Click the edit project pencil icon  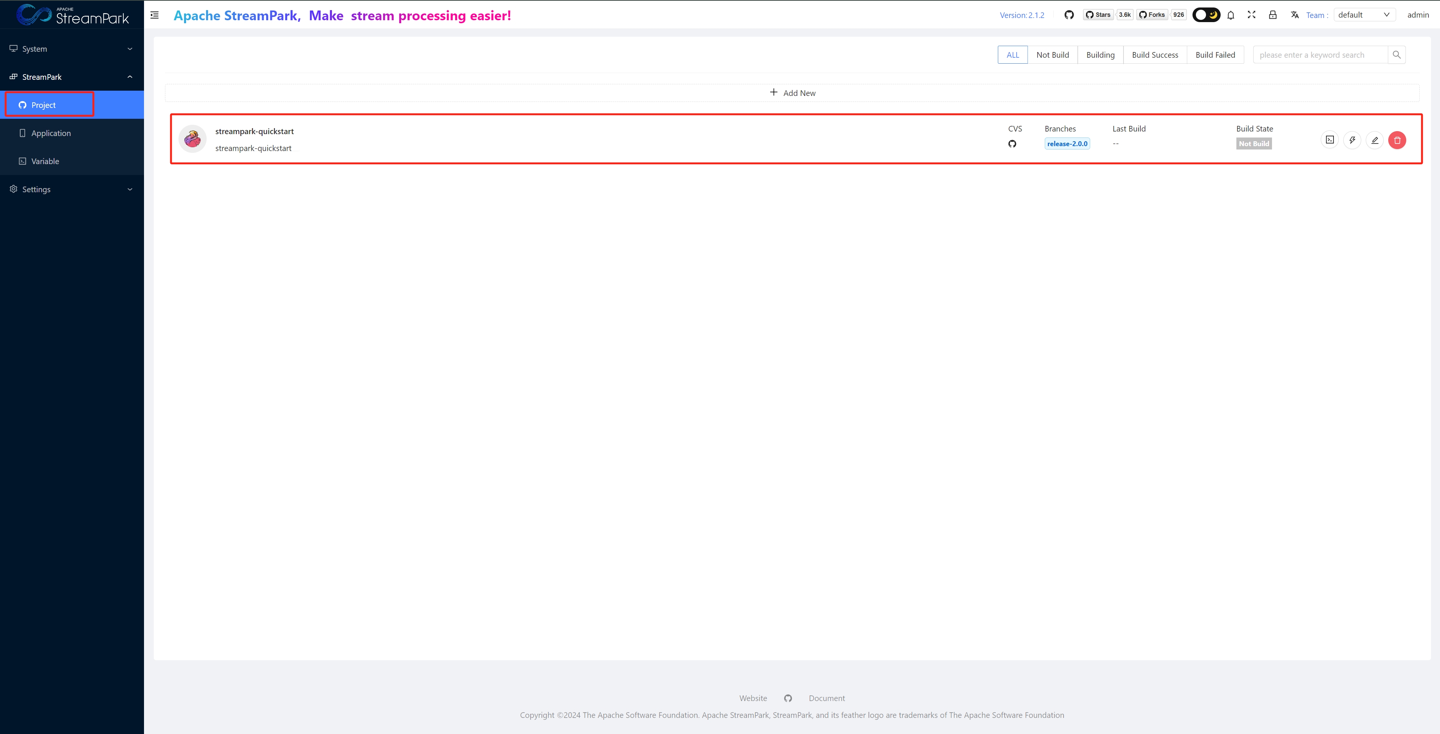1374,140
